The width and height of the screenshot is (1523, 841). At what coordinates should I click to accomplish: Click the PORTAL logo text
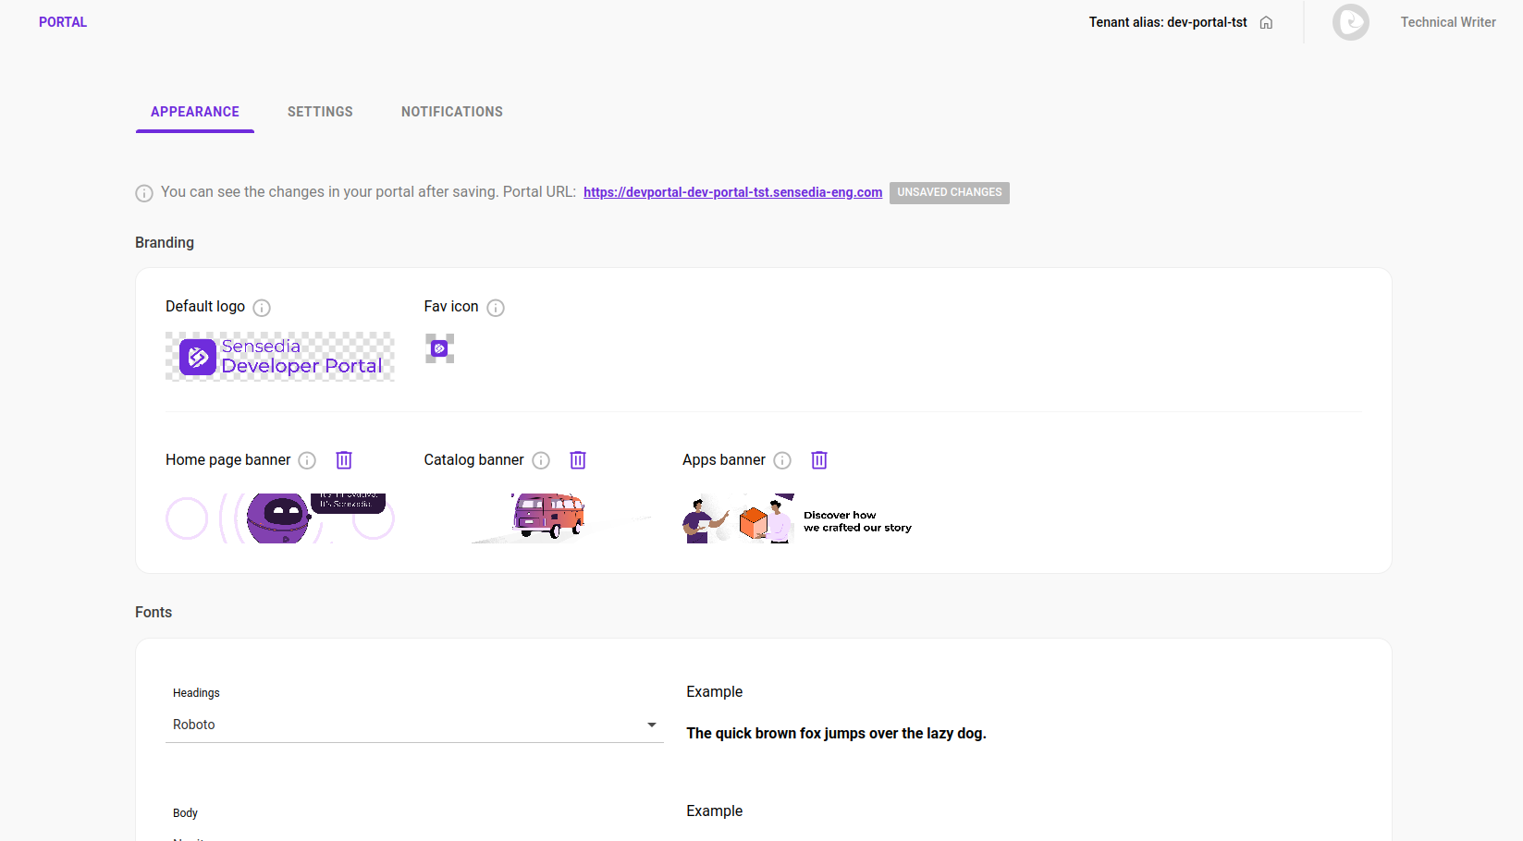tap(62, 21)
